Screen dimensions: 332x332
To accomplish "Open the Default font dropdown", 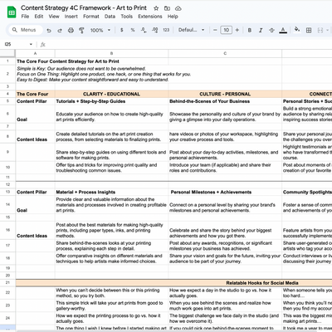I will pos(192,30).
